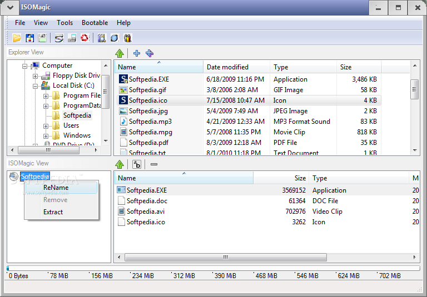Expand the ProgramData folder node
427x297 pixels.
tap(46, 106)
